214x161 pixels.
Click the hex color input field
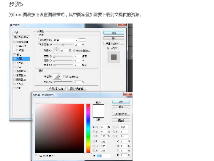click(103, 156)
